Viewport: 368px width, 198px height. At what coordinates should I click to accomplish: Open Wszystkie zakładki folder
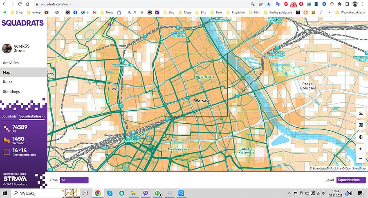(x=350, y=12)
